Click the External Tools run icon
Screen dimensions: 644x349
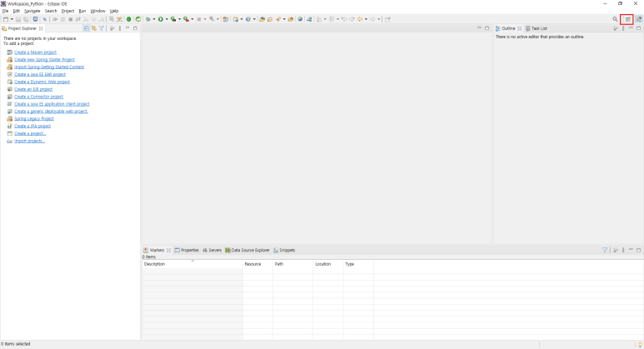pos(186,19)
